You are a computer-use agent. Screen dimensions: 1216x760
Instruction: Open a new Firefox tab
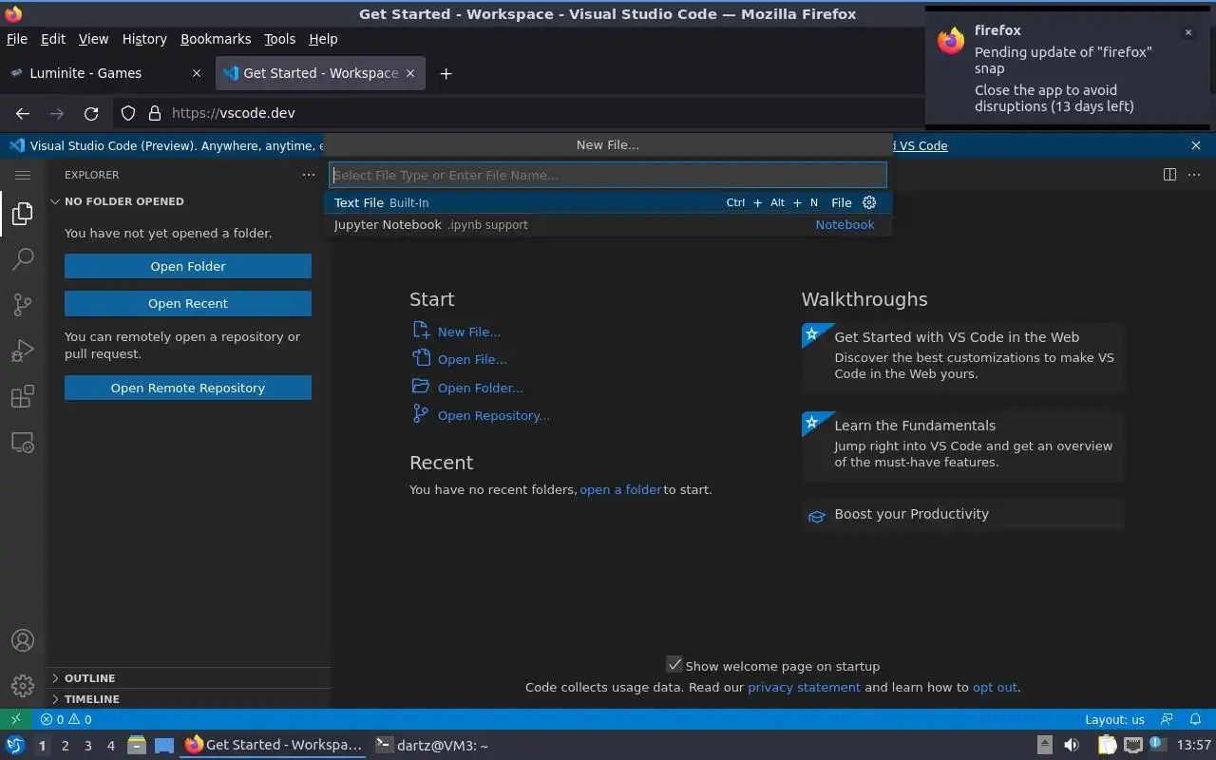coord(446,73)
